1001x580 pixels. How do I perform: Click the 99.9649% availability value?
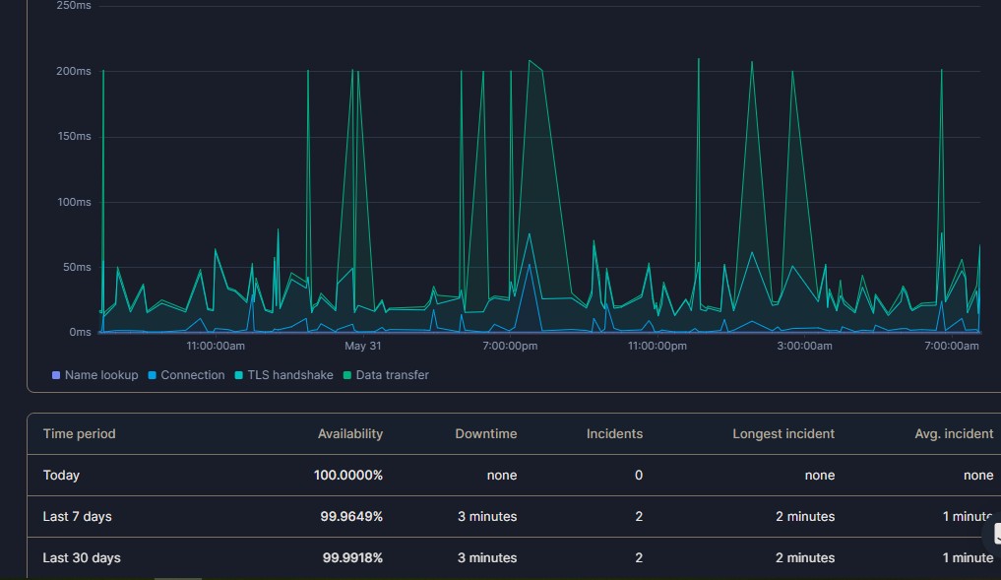(x=351, y=516)
